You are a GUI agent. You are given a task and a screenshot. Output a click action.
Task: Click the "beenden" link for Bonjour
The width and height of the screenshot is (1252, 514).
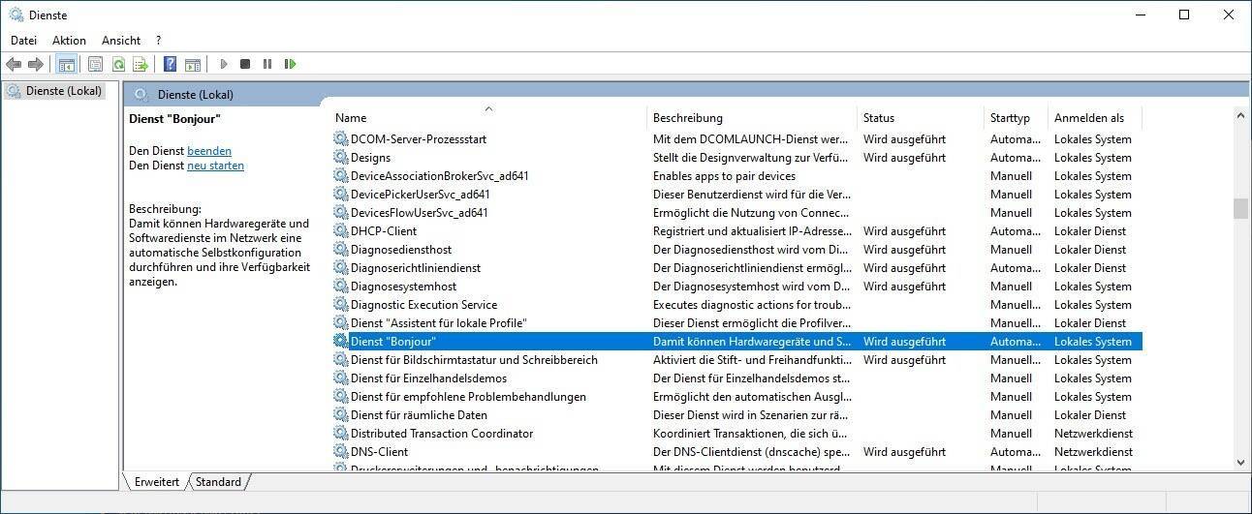208,151
